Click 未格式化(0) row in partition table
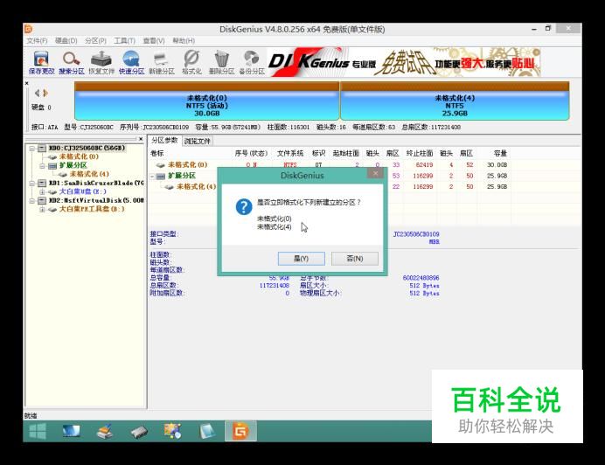 tap(330, 165)
